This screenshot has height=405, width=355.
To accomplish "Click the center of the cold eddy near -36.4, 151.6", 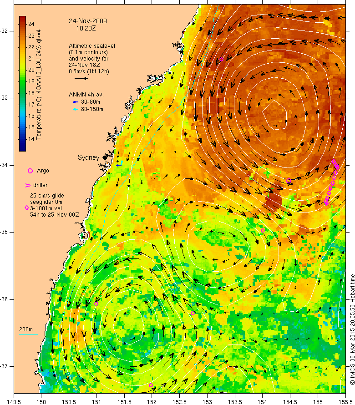I will [x=128, y=326].
